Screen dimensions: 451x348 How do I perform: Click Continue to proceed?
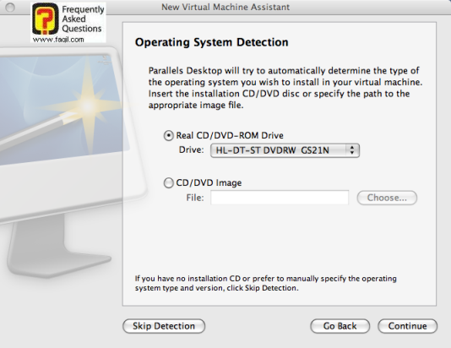coord(408,326)
